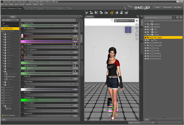
Task: Click the surface selection tool icon
Action: point(117,12)
